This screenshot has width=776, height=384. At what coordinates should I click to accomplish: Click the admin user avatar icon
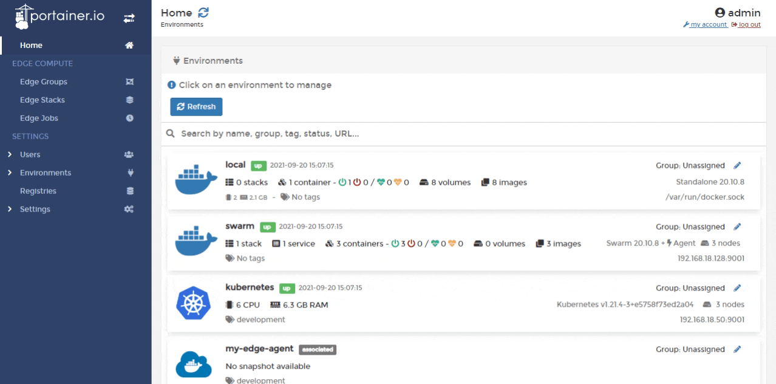pos(720,13)
